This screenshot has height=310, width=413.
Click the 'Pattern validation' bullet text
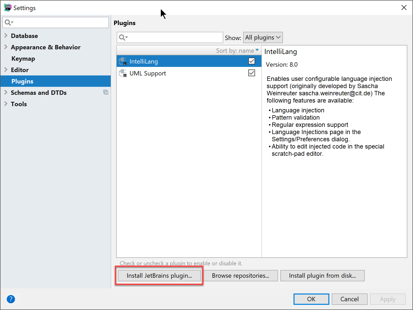(296, 118)
